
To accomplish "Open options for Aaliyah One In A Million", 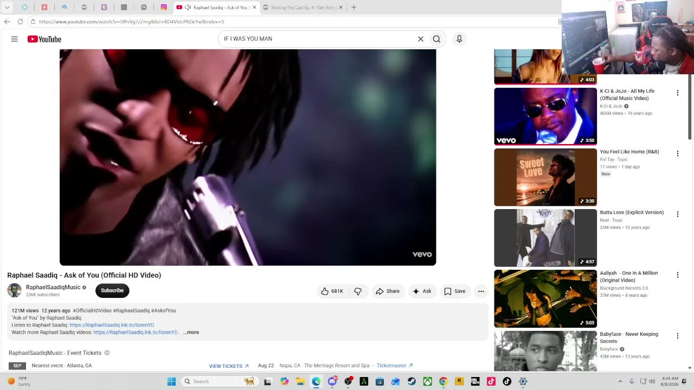I will pos(677,275).
